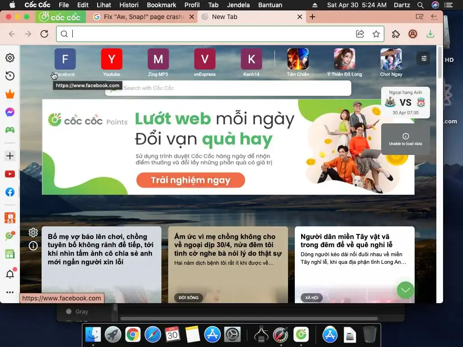Open tab search icon in tab bar
463x347 pixels.
(419, 17)
